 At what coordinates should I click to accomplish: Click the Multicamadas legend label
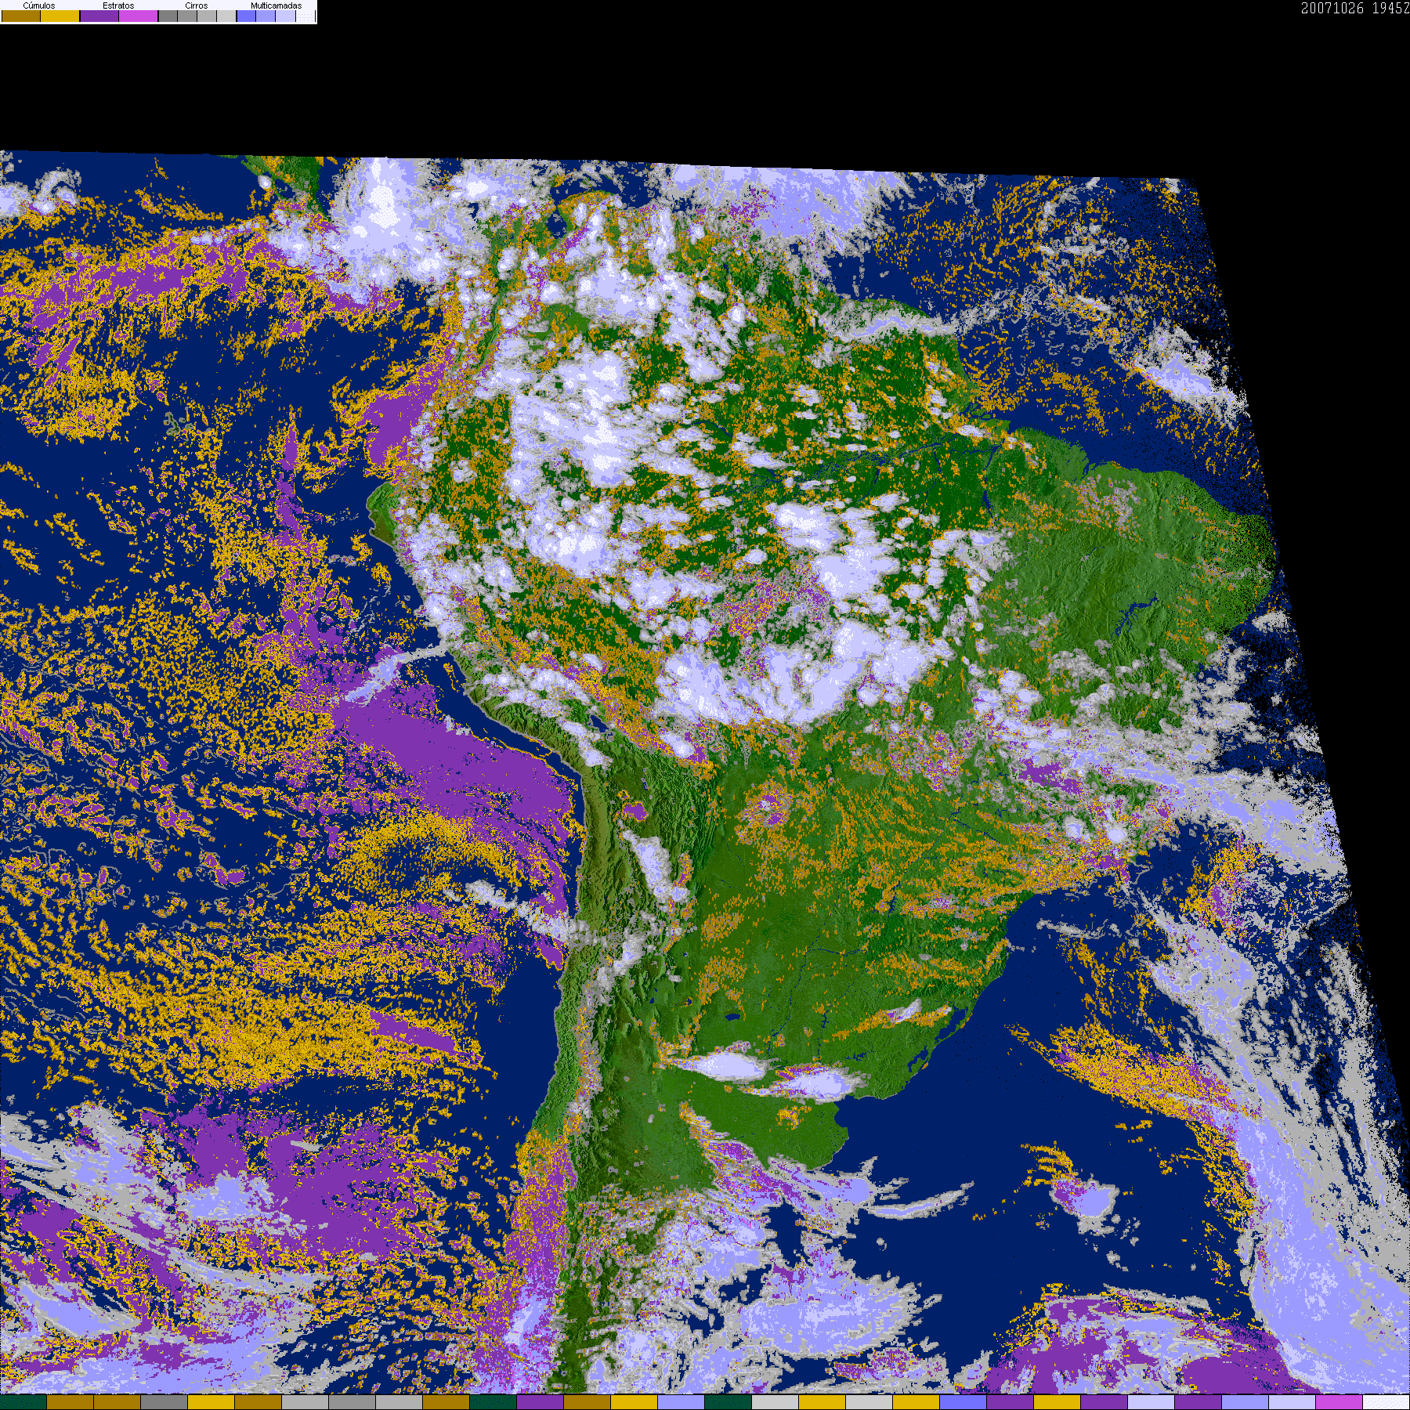(x=276, y=5)
